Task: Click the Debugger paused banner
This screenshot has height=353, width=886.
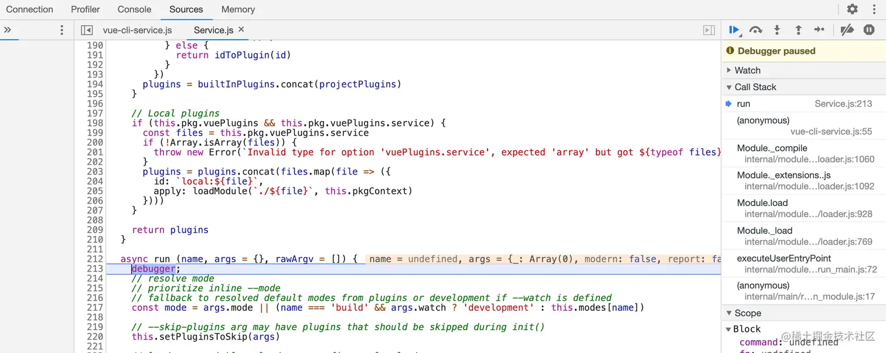Action: click(803, 51)
